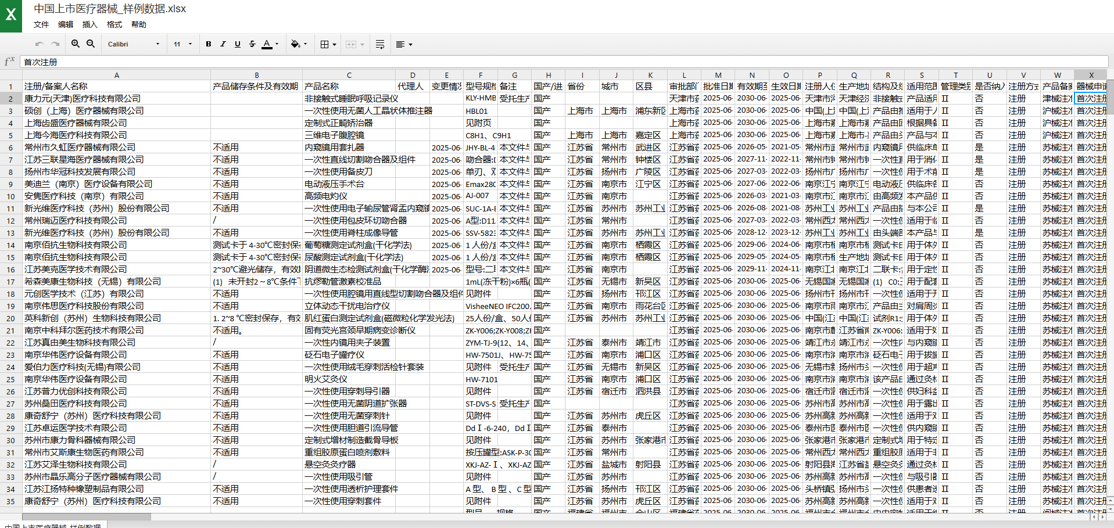Select cell 电动液压手术台
The image size is (1114, 528).
coord(349,184)
